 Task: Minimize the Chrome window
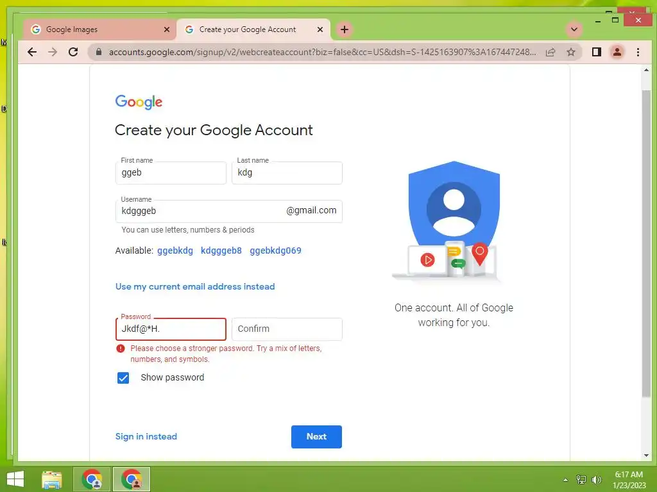click(598, 20)
